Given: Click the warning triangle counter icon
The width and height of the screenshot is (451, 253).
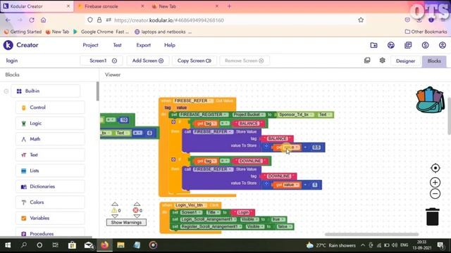Looking at the screenshot, I should [x=114, y=210].
